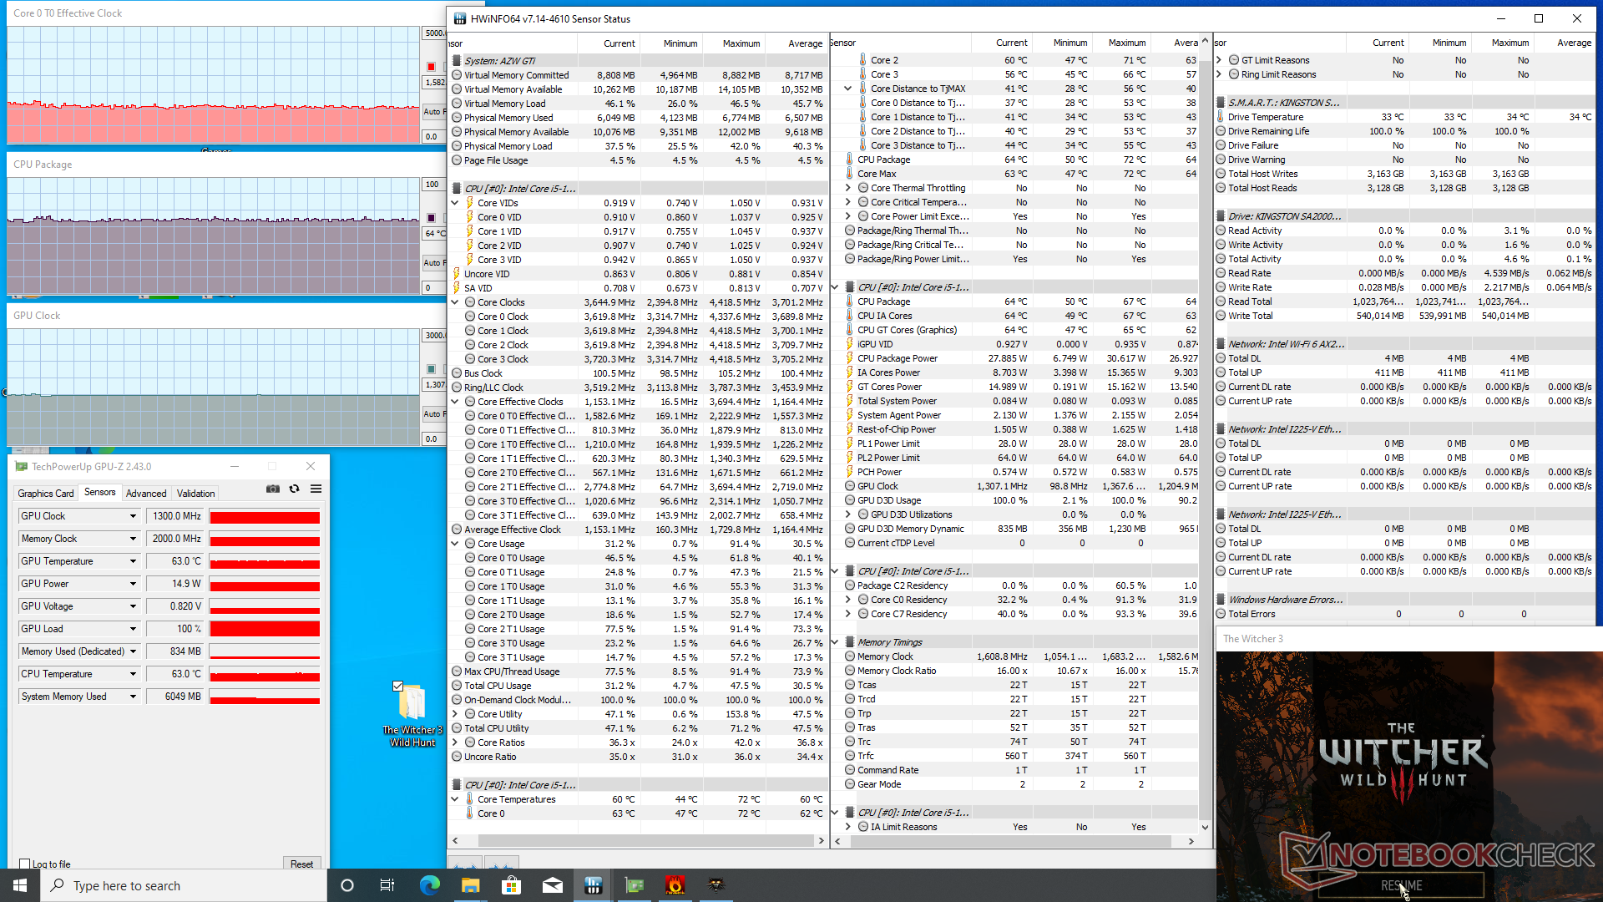Image resolution: width=1603 pixels, height=902 pixels.
Task: Open the GPU Voltage sensor dropdown
Action: pos(133,606)
